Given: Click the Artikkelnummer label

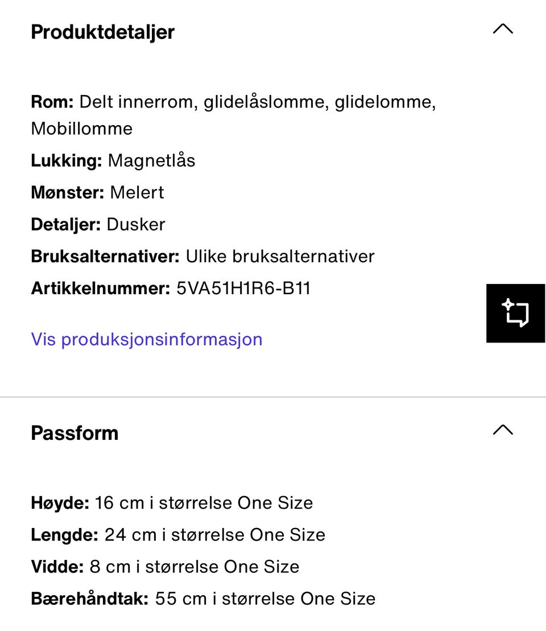Looking at the screenshot, I should coord(101,288).
